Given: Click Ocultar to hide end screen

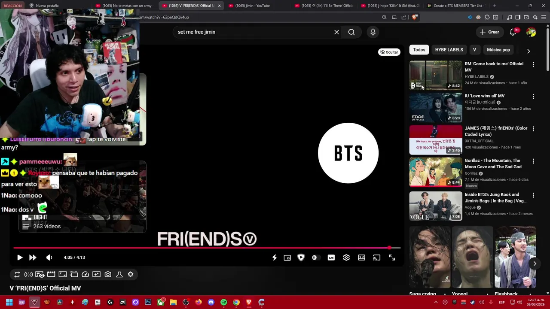Looking at the screenshot, I should tap(389, 52).
